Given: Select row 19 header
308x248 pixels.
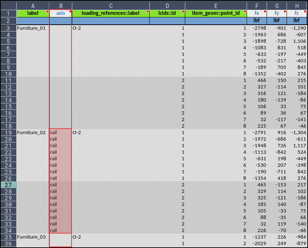Looking at the screenshot, I should (x=8, y=132).
